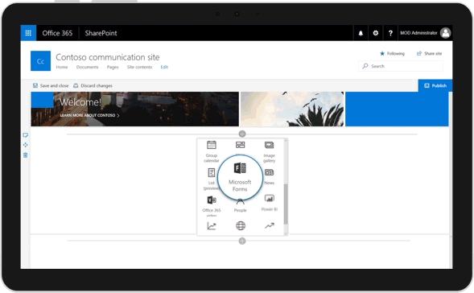Click the web part picker scrollbar

point(286,204)
